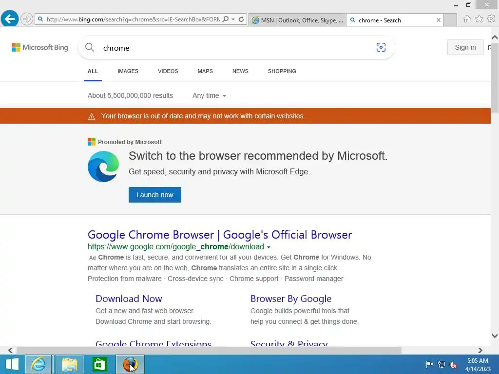Viewport: 499px width, 374px height.
Task: Open address bar autocomplete dropdown arrow
Action: tap(233, 19)
